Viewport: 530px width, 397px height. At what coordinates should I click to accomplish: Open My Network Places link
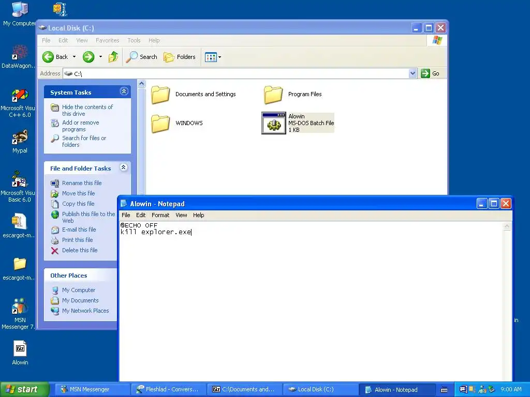click(x=85, y=311)
